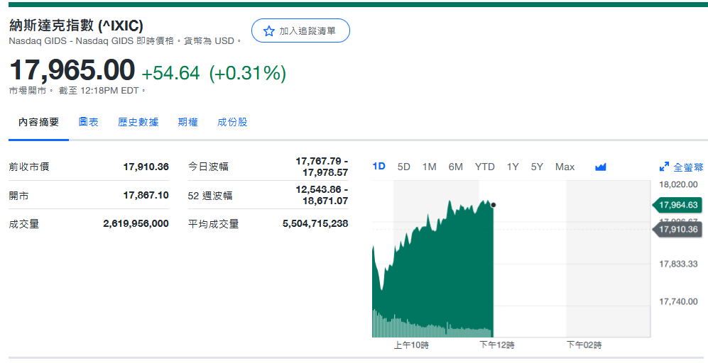
Task: Click the black endpoint dot on chart
Action: [494, 205]
